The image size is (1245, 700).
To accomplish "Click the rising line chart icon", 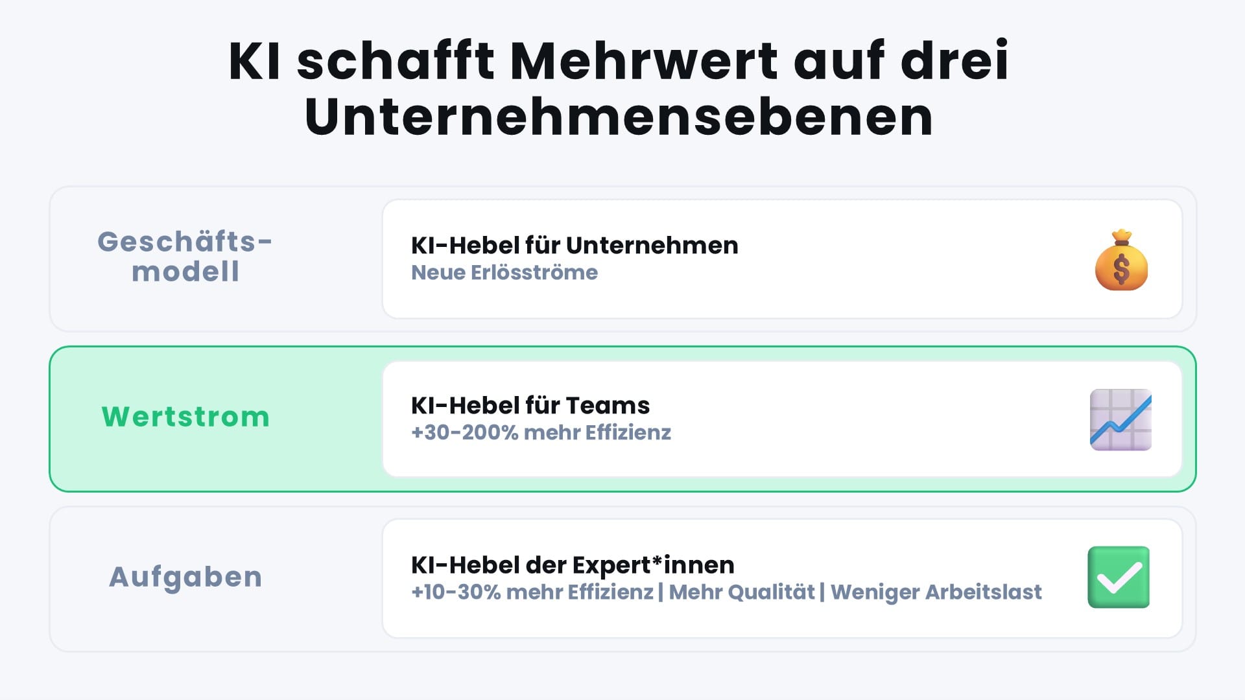I will click(1120, 419).
